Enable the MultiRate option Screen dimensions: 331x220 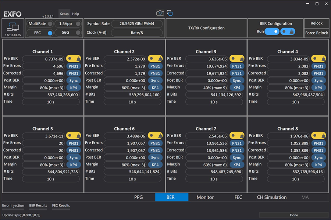pos(50,24)
